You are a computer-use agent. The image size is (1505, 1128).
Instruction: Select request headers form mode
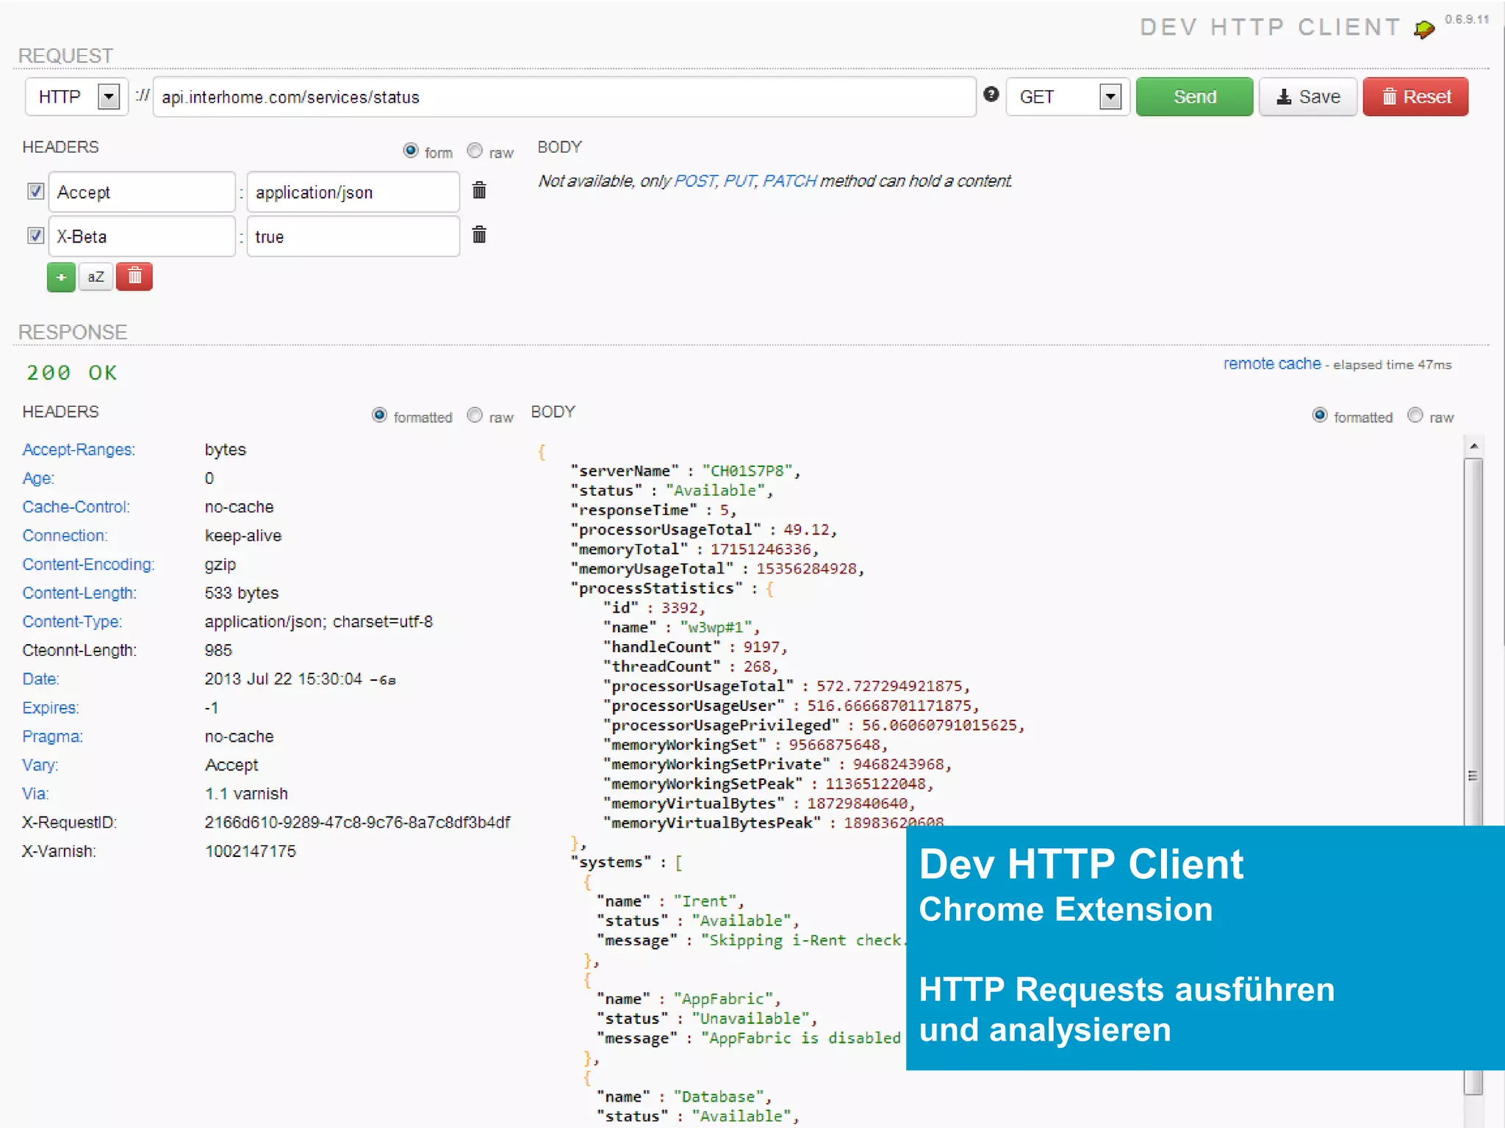tap(411, 151)
